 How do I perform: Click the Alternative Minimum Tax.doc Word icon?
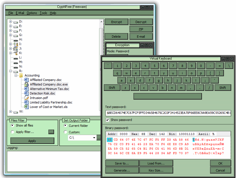point(26,89)
